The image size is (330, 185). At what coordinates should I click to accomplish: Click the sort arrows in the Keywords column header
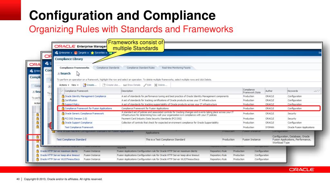click(x=316, y=91)
